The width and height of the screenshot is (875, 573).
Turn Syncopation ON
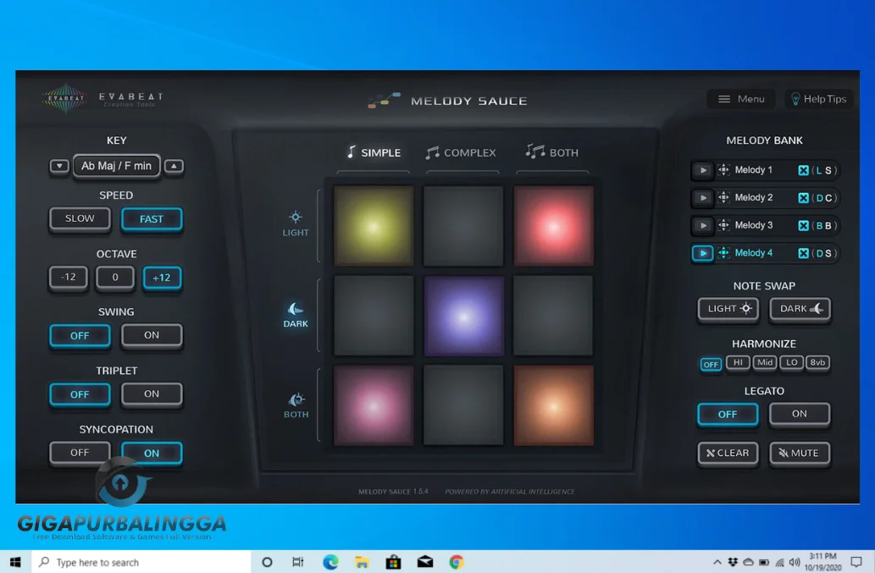coord(152,453)
